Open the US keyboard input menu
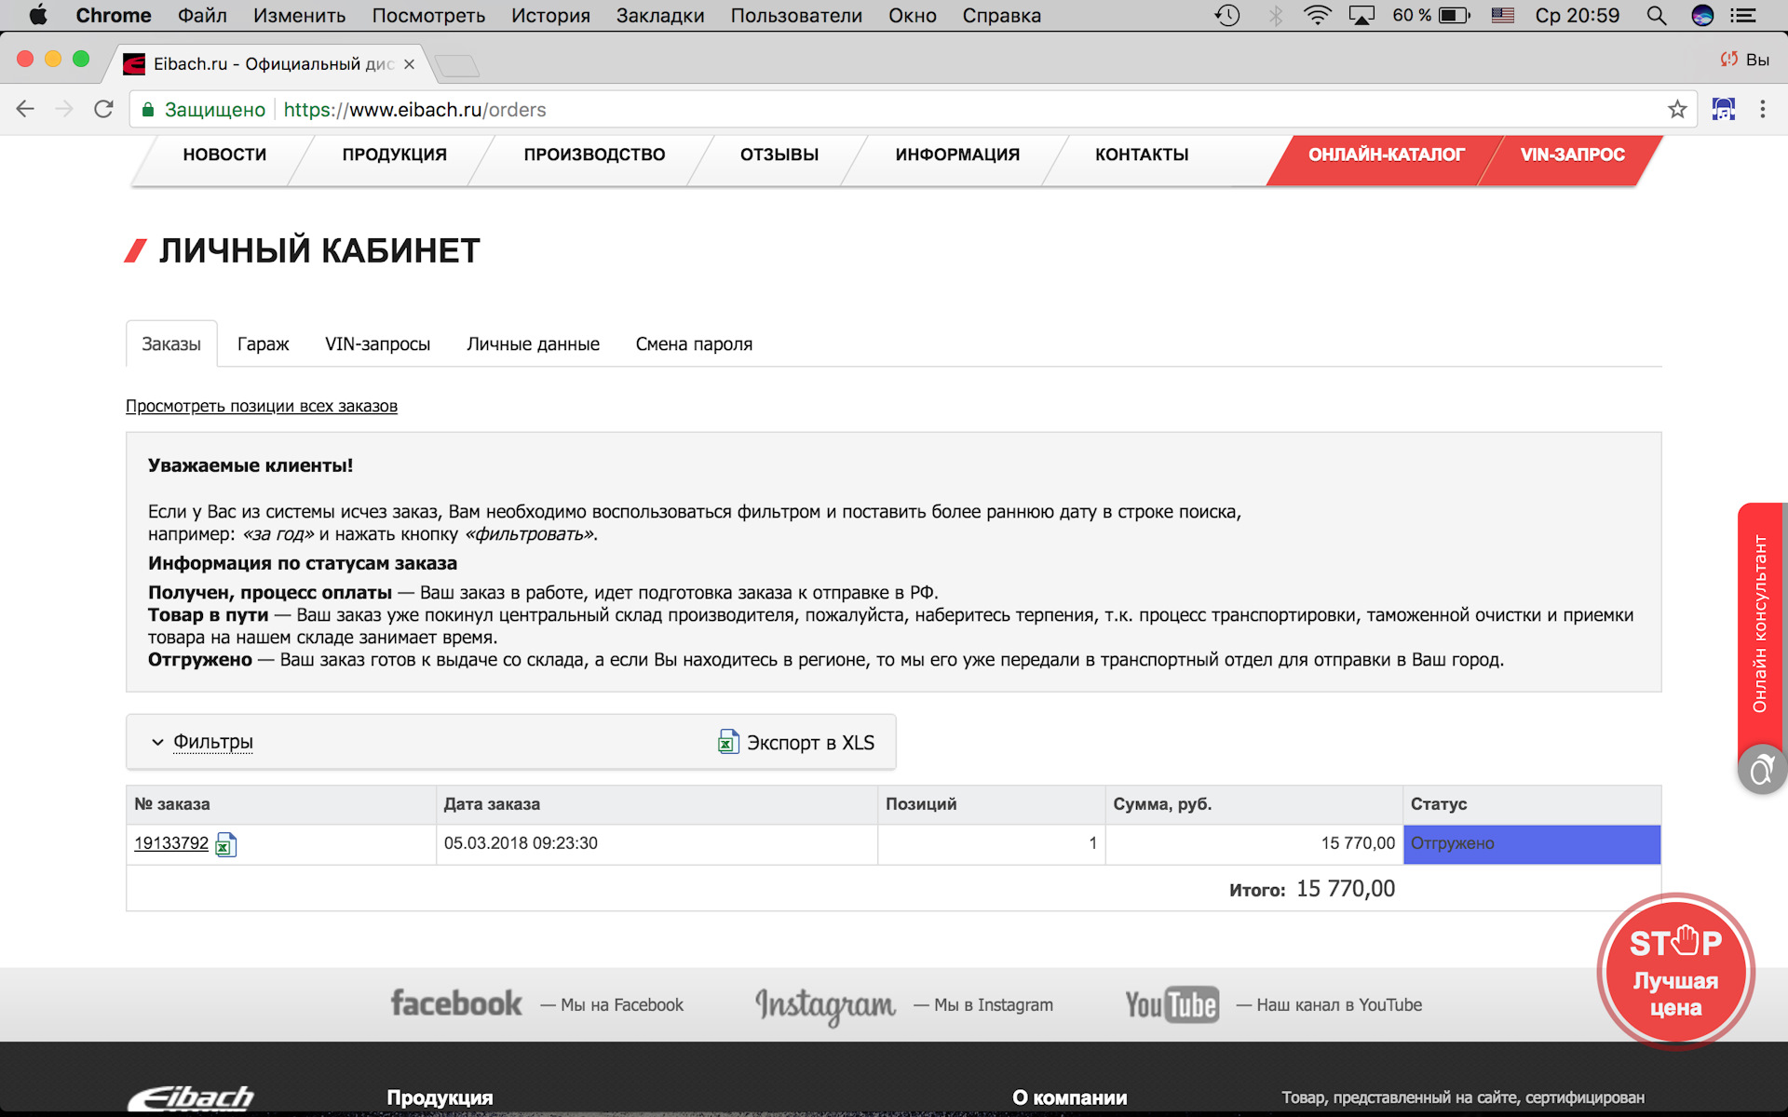 coord(1503,15)
